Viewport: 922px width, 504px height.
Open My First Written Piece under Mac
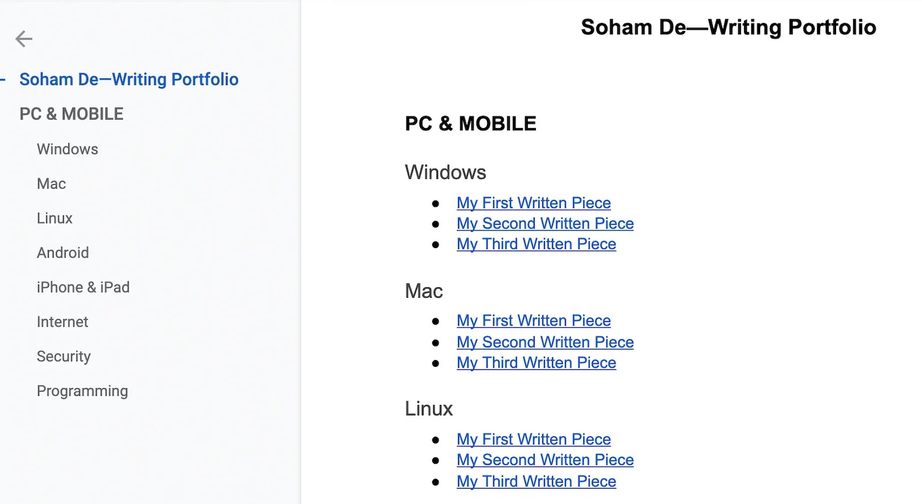pyautogui.click(x=534, y=321)
